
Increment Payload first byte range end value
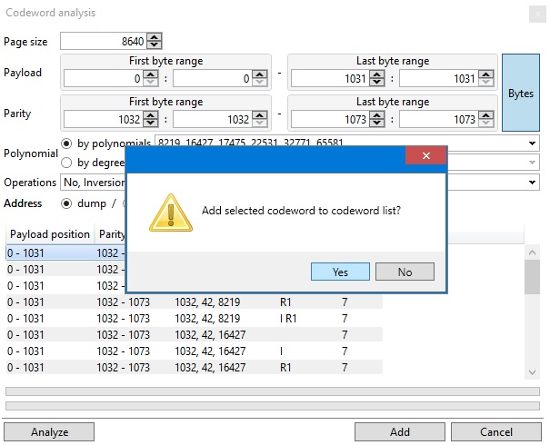point(260,74)
